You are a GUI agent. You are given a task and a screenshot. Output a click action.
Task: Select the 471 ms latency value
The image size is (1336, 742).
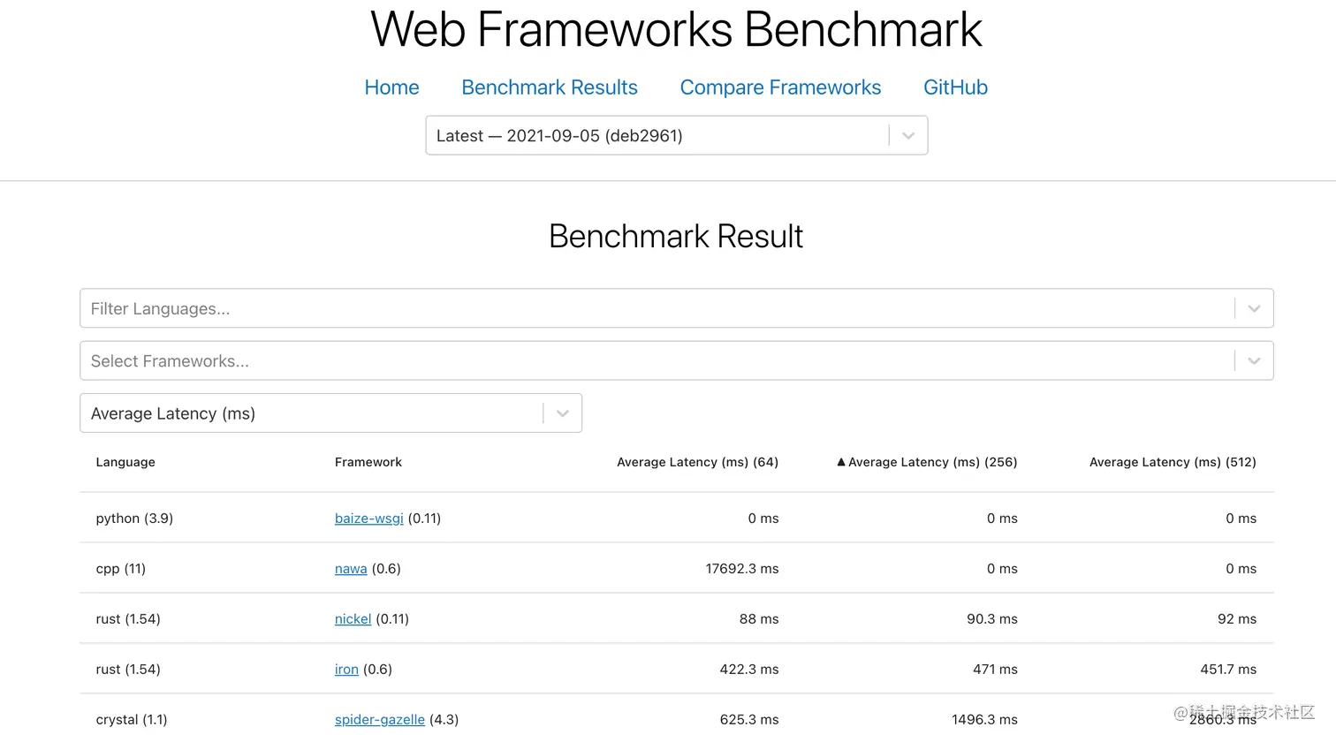click(995, 670)
